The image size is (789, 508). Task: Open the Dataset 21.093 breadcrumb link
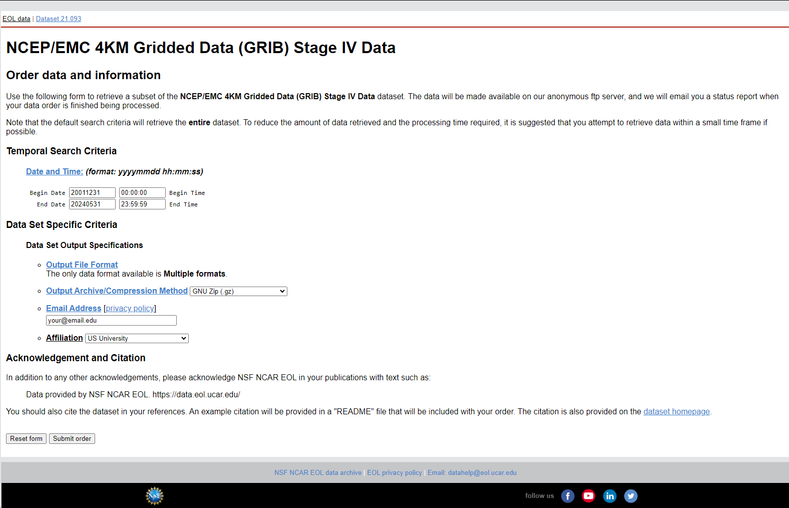59,19
